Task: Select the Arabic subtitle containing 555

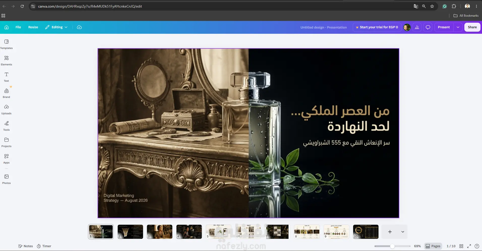Action: (346, 143)
